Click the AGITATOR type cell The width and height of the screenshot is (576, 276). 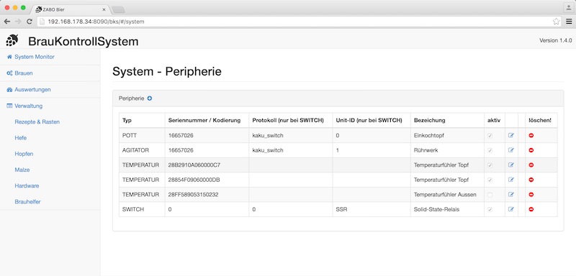142,150
